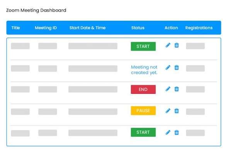Click trash icon in 'Meeting not created yet' row
The width and height of the screenshot is (228, 152).
pyautogui.click(x=177, y=68)
